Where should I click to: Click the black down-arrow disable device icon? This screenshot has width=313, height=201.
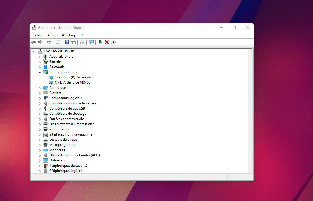click(x=113, y=42)
